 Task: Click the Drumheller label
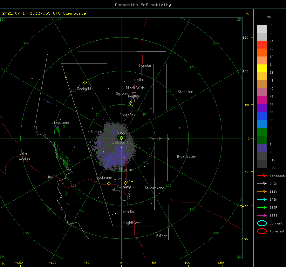coord(186,157)
